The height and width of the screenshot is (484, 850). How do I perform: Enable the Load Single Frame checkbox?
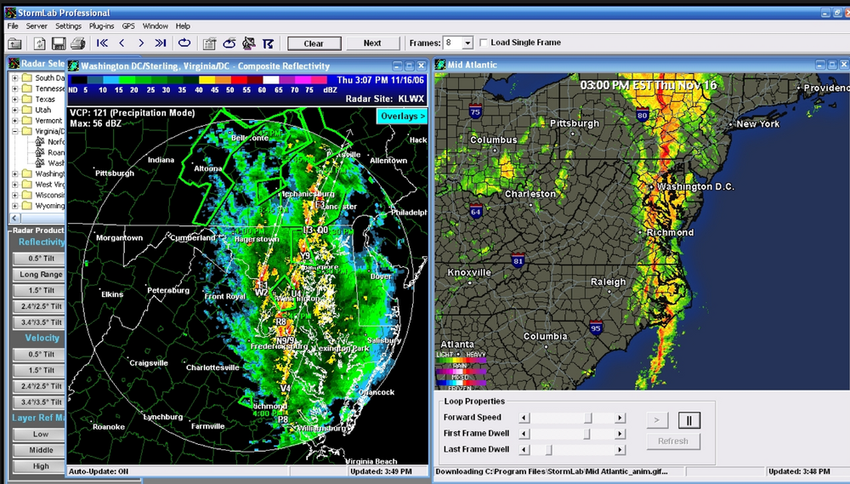pyautogui.click(x=484, y=43)
